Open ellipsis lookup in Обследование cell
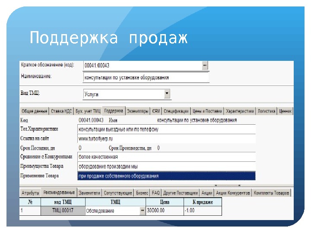The width and height of the screenshot is (311, 233). coord(142,211)
